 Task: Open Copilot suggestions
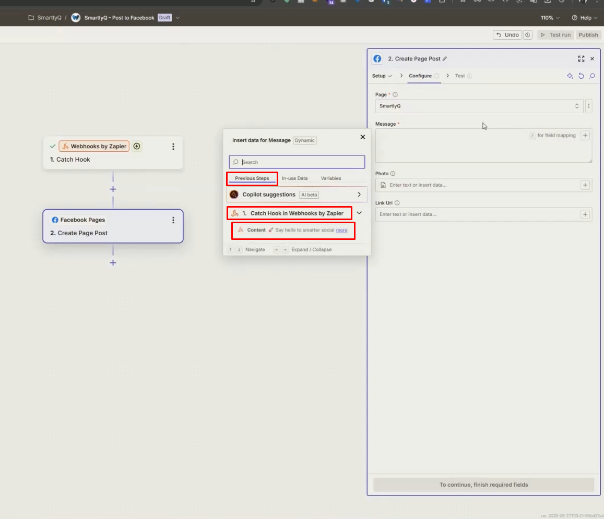pos(297,195)
